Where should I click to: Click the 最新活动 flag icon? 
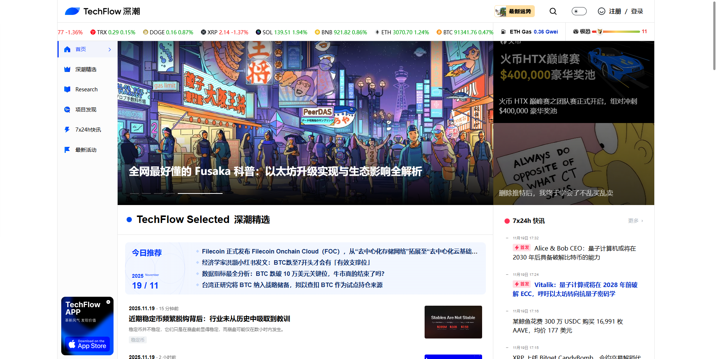point(67,150)
